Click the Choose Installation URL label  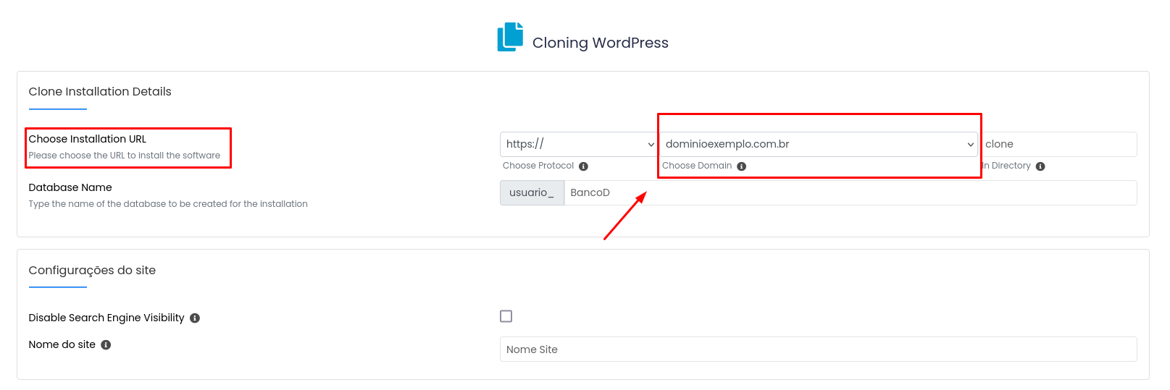coord(88,139)
